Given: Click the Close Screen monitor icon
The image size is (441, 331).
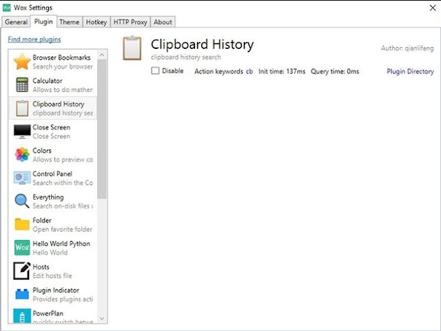Looking at the screenshot, I should 22,131.
